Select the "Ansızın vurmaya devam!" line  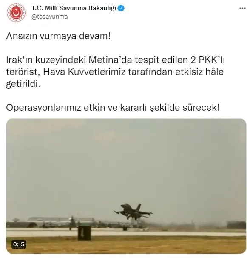pos(58,36)
